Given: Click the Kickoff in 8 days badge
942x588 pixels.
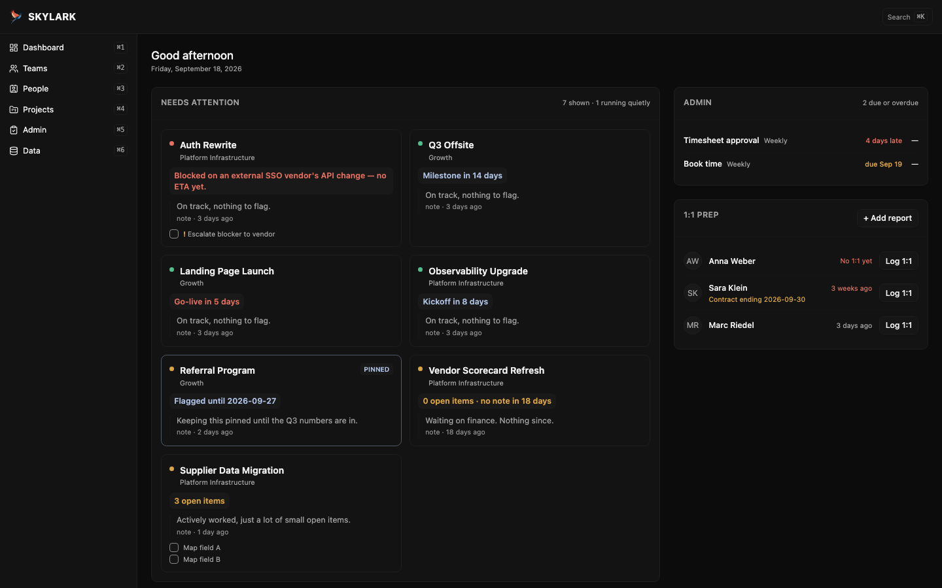Looking at the screenshot, I should [x=455, y=302].
